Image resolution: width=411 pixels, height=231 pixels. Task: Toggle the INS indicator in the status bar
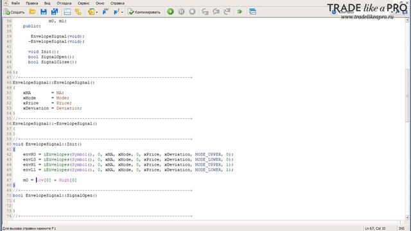(x=401, y=228)
